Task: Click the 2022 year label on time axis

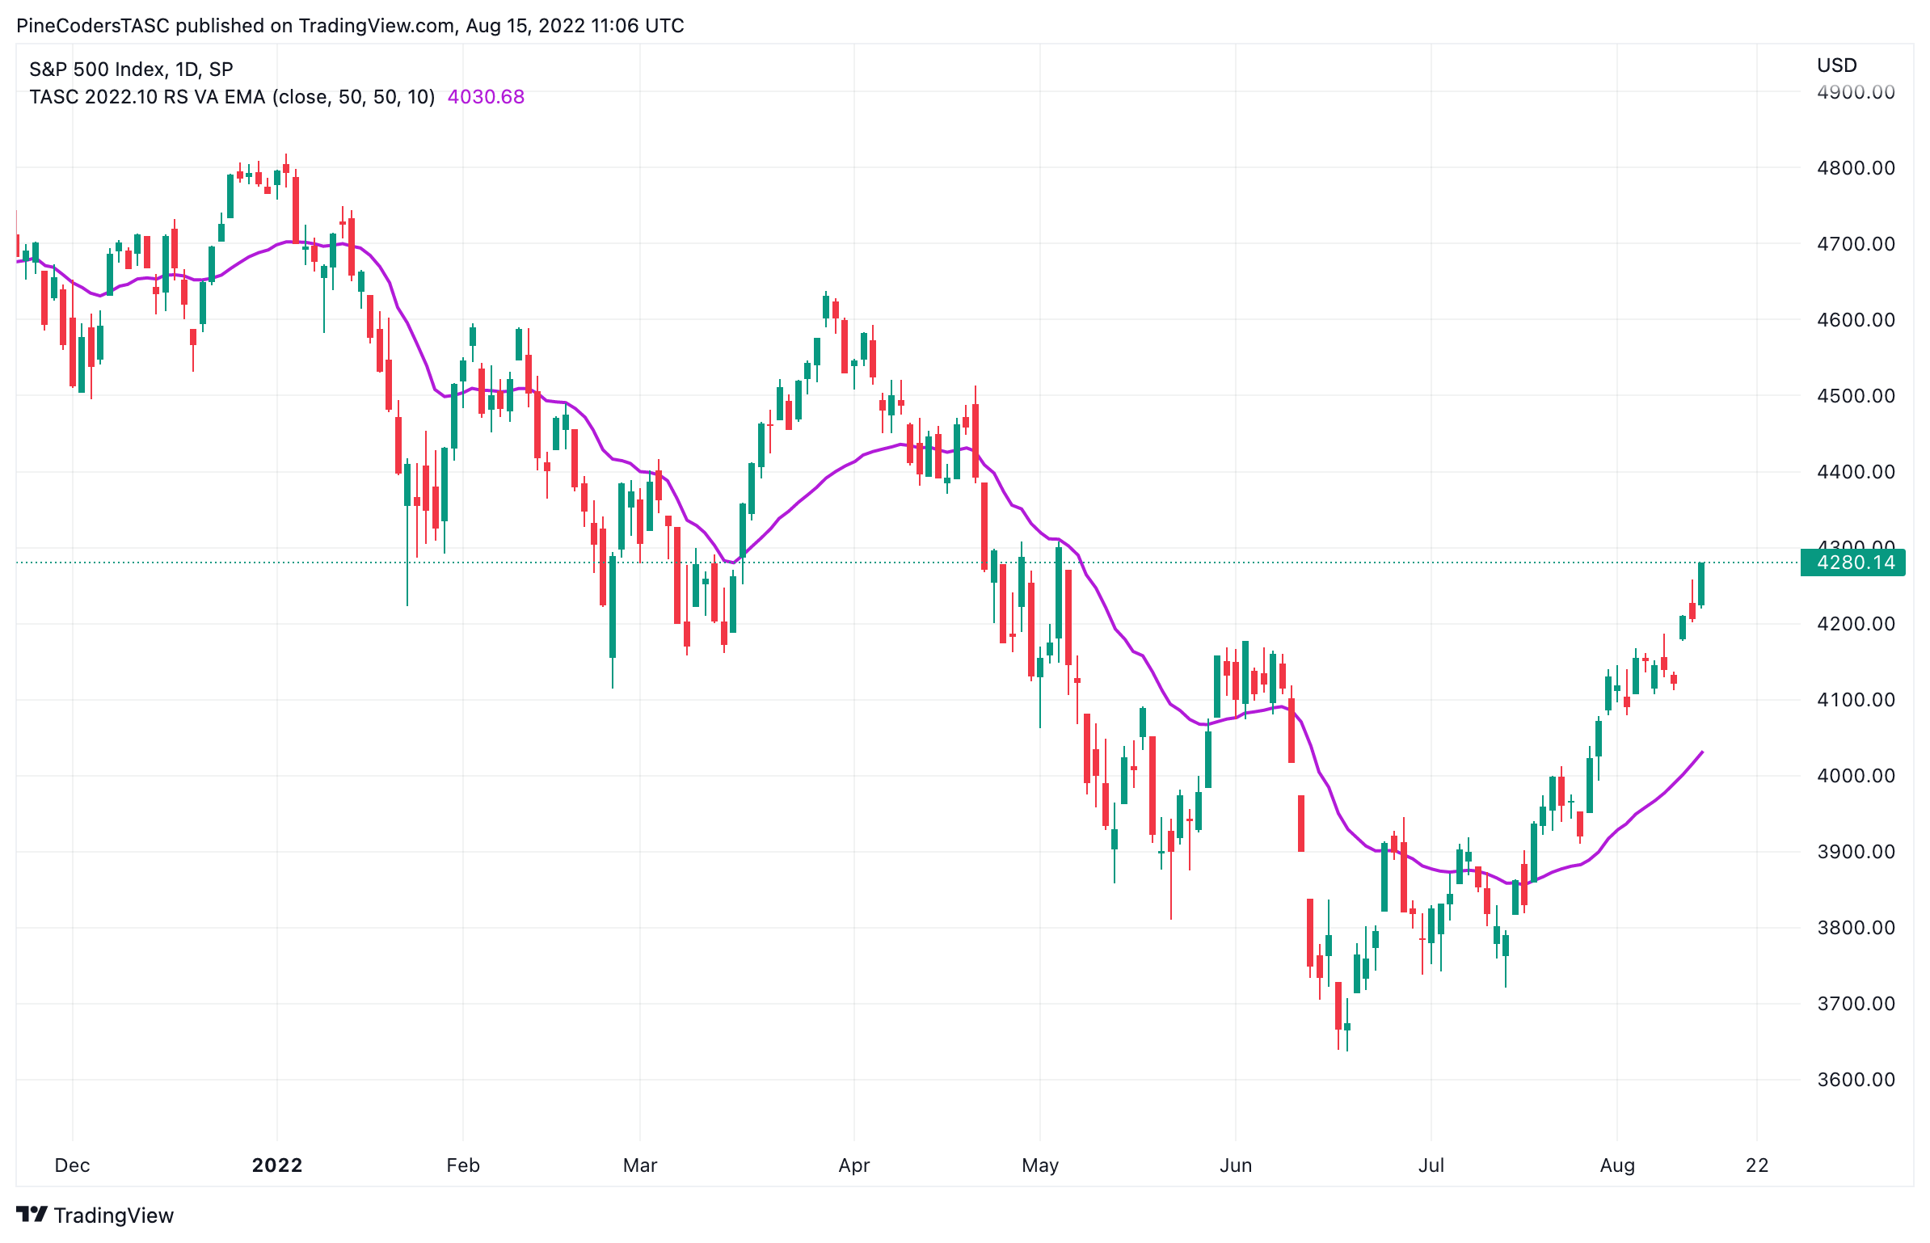Action: coord(277,1165)
